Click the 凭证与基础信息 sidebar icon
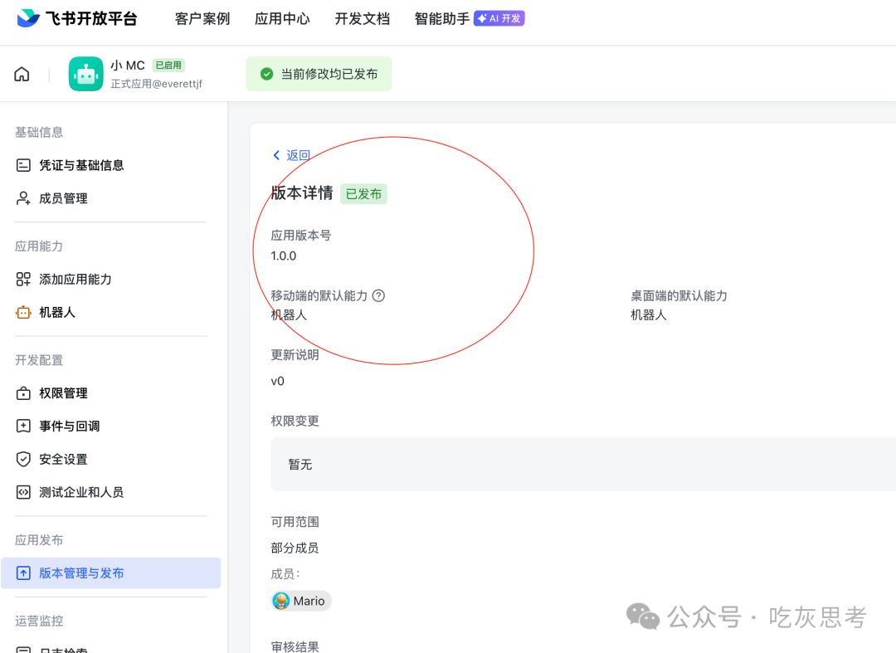896x653 pixels. tap(23, 166)
